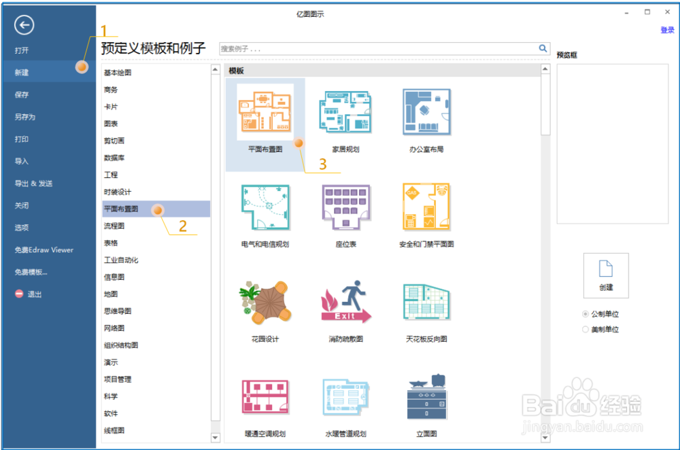Select the 演示 category

[111, 362]
